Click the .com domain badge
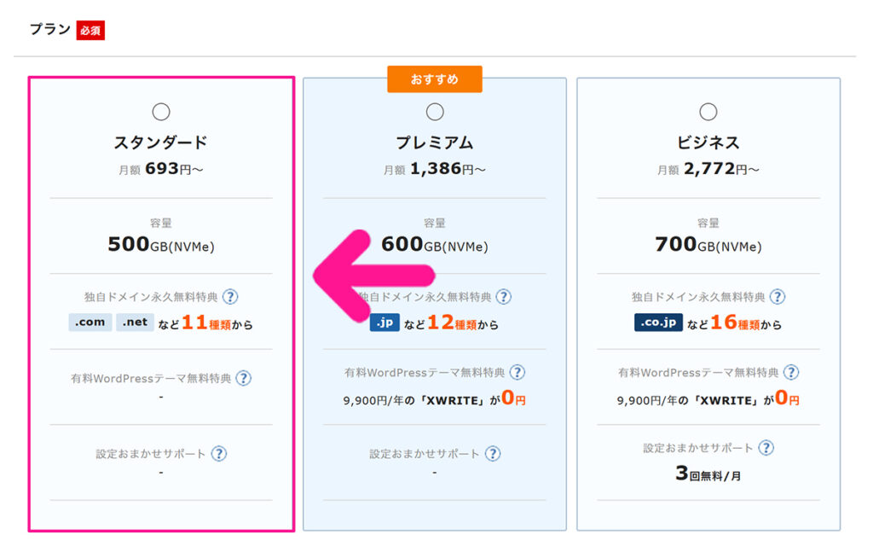This screenshot has width=873, height=558. pos(90,323)
